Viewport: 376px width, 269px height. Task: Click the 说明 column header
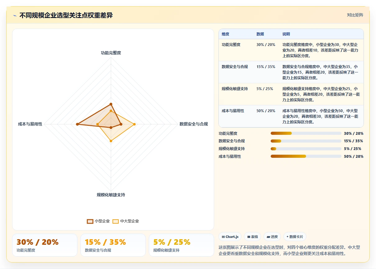286,34
